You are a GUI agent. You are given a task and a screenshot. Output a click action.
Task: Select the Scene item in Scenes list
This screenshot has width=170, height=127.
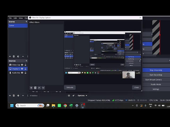(18, 26)
